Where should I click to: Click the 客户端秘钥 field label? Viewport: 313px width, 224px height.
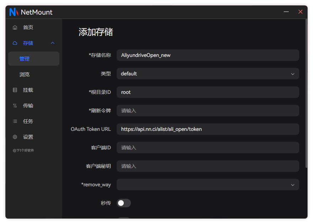point(99,166)
